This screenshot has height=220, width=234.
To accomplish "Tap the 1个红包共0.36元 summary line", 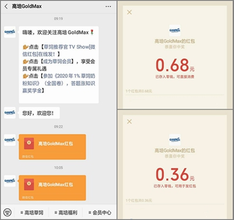I will [x=139, y=200].
